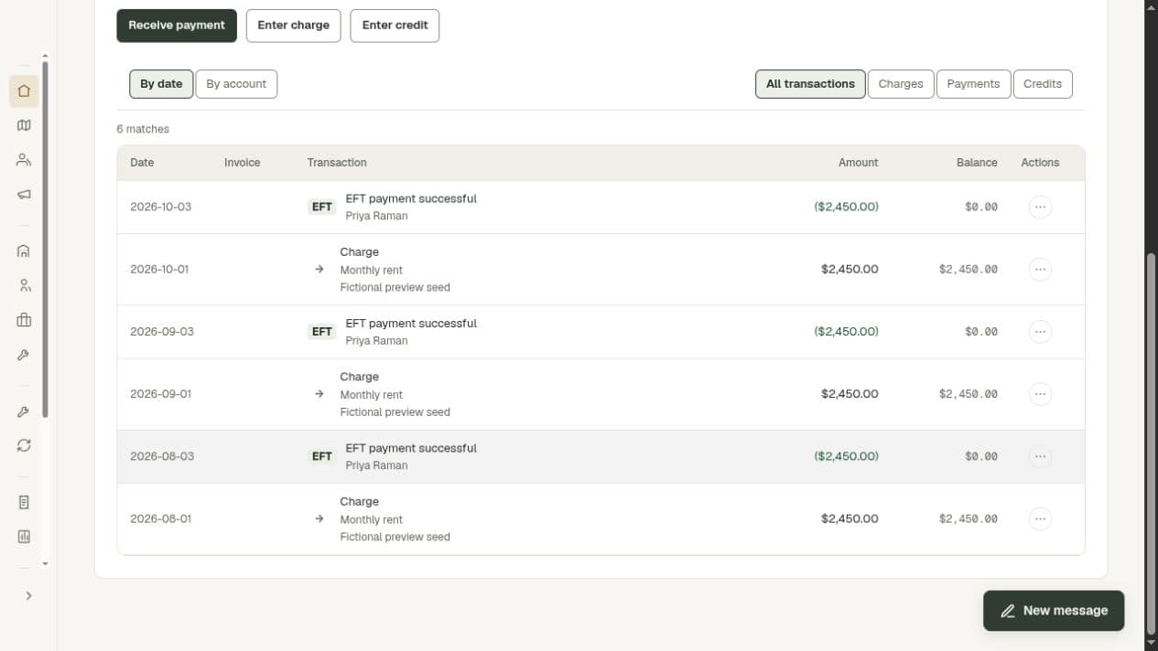
Task: Filter by Credits
Action: click(x=1043, y=84)
